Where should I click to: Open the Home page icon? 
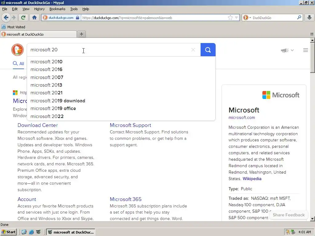(x=34, y=18)
